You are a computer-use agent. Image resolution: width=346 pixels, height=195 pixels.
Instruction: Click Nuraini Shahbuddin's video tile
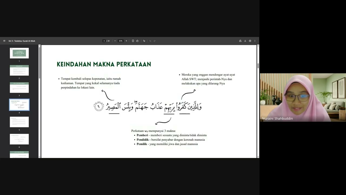click(303, 97)
